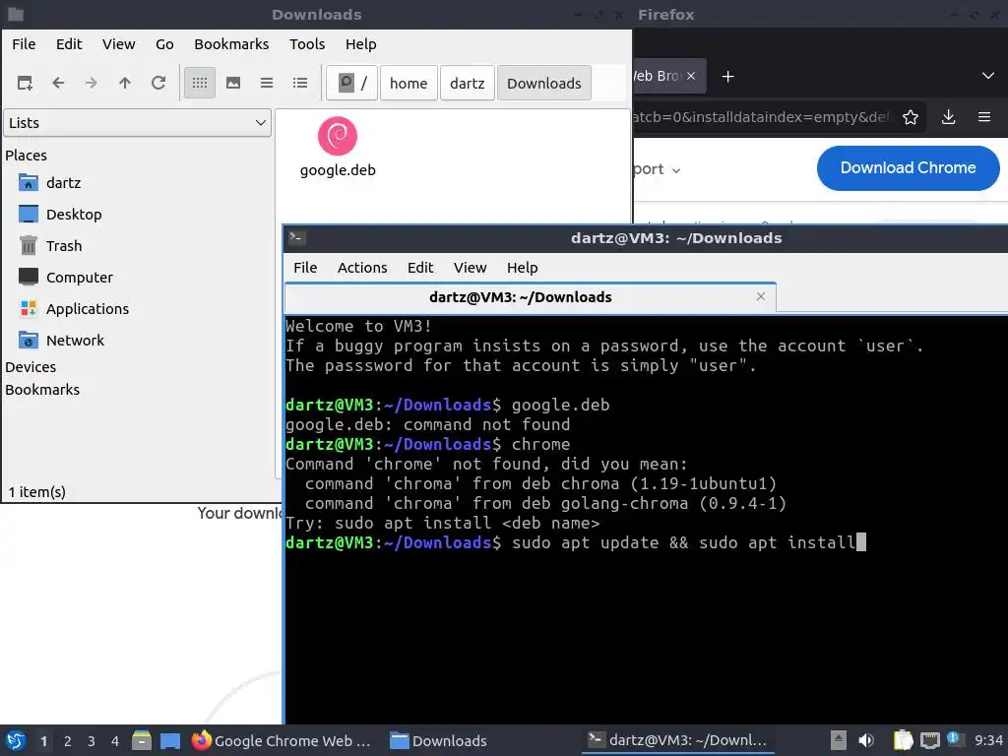
Task: Select the dartz home folder in Places
Action: coord(63,183)
